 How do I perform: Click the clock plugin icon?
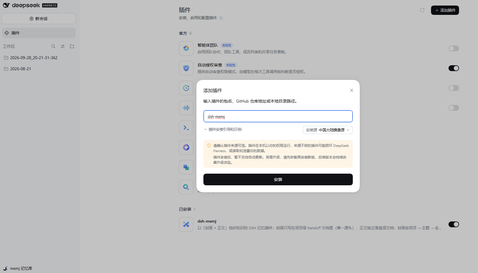click(x=186, y=88)
